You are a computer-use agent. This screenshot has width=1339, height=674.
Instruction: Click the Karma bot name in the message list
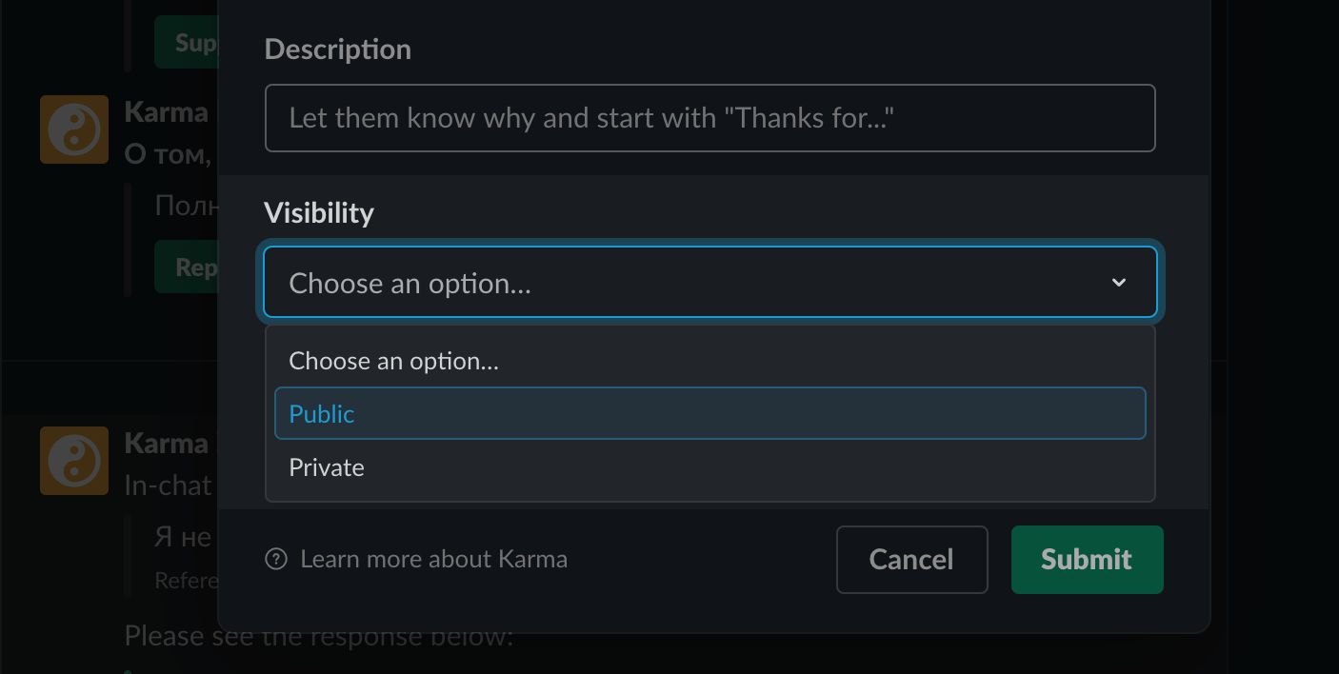tap(167, 111)
